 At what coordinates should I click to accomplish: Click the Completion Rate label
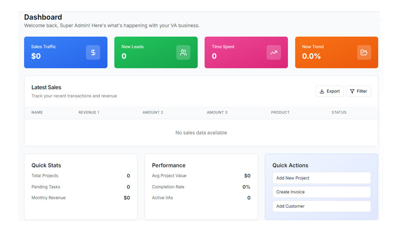[x=168, y=187]
